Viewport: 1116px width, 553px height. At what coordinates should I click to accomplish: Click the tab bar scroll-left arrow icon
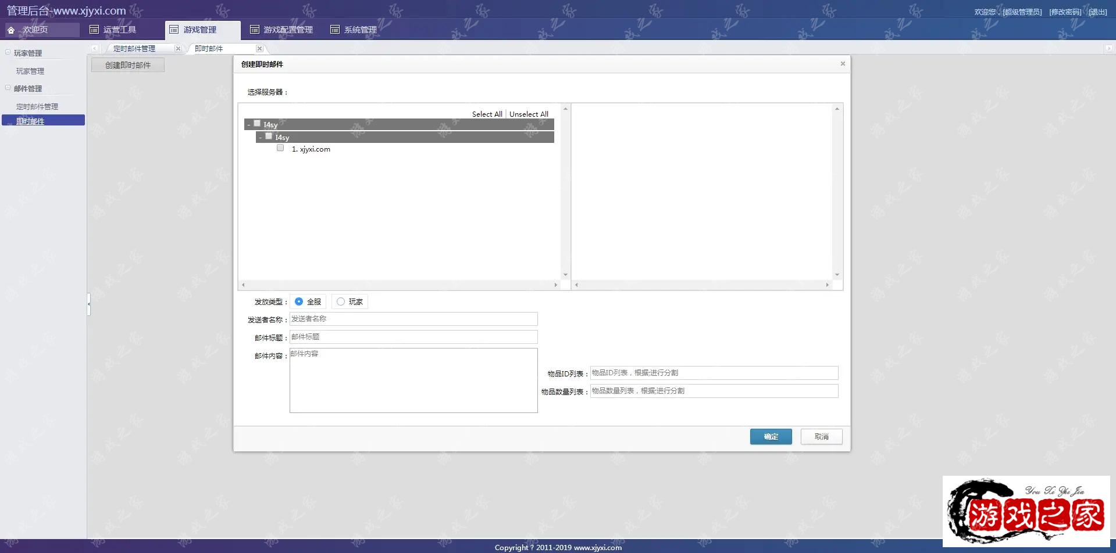[x=94, y=49]
